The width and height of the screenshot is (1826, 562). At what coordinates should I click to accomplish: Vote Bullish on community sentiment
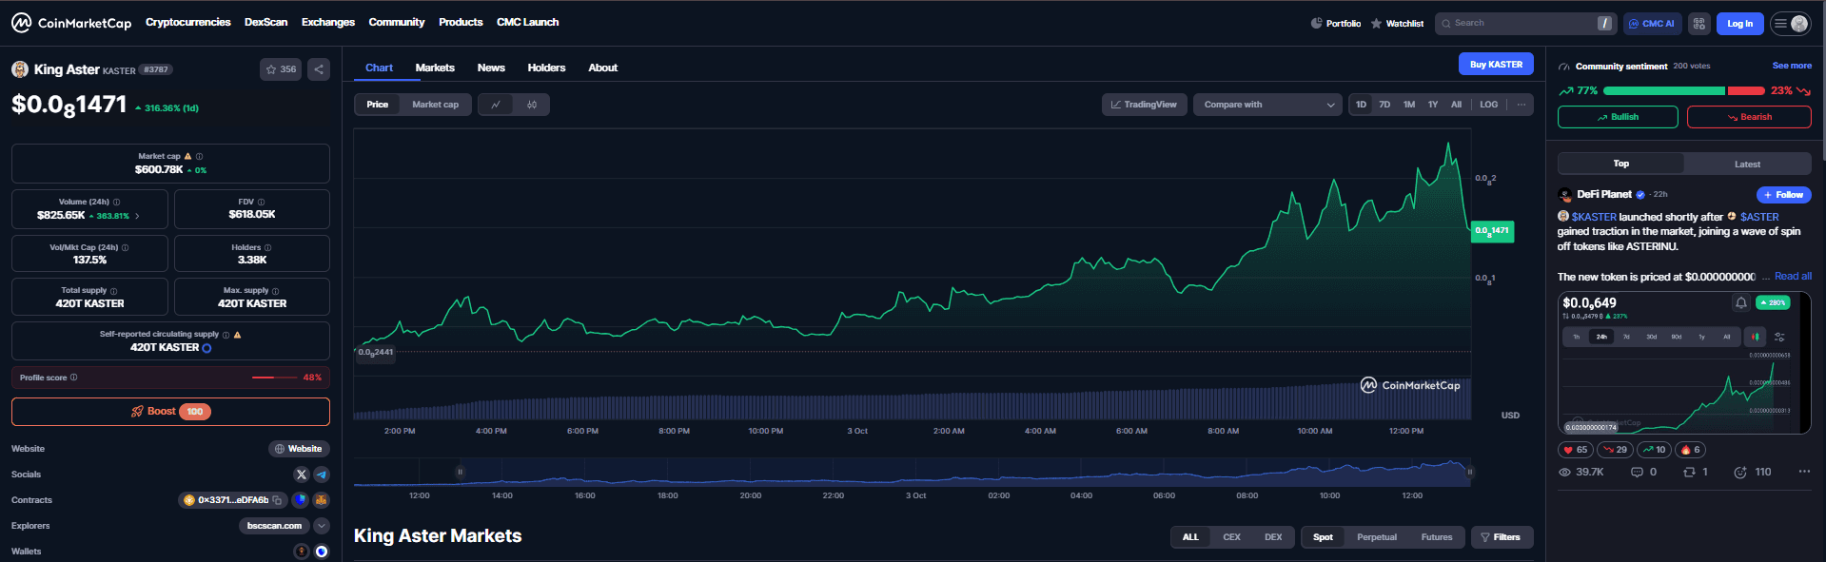tap(1617, 117)
